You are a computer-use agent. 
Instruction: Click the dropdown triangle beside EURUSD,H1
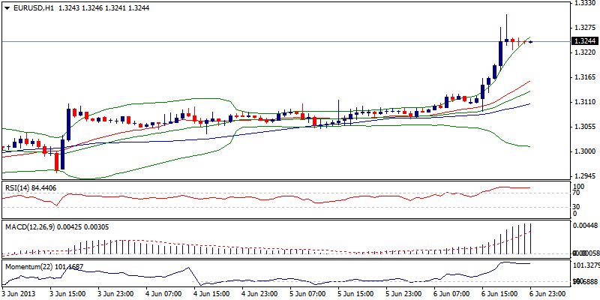[x=6, y=7]
